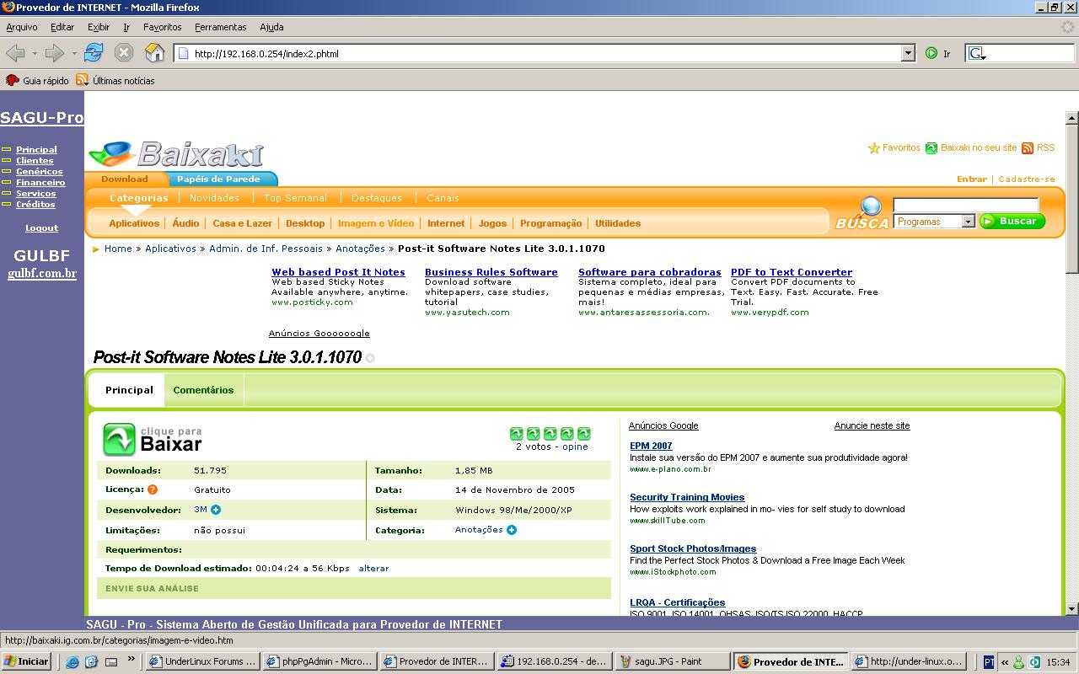The image size is (1079, 674).
Task: Click the green clique para Baixar icon
Action: coord(119,440)
